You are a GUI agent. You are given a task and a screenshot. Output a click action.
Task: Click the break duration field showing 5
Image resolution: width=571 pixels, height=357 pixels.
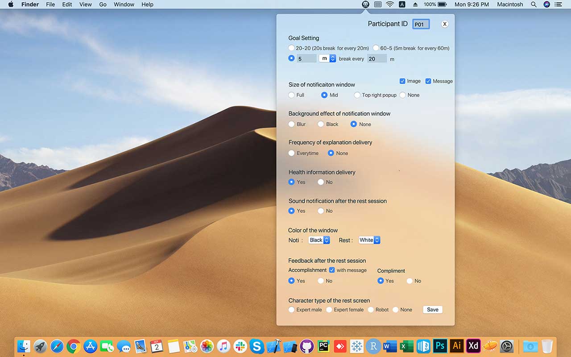point(307,58)
